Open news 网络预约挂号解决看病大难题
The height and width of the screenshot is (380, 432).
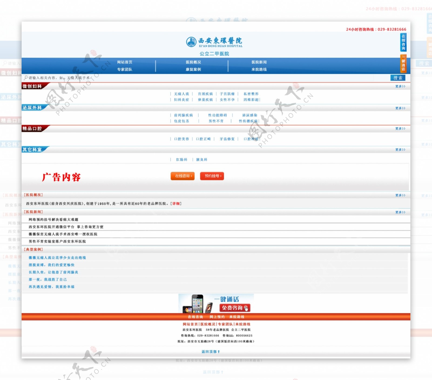(x=53, y=220)
